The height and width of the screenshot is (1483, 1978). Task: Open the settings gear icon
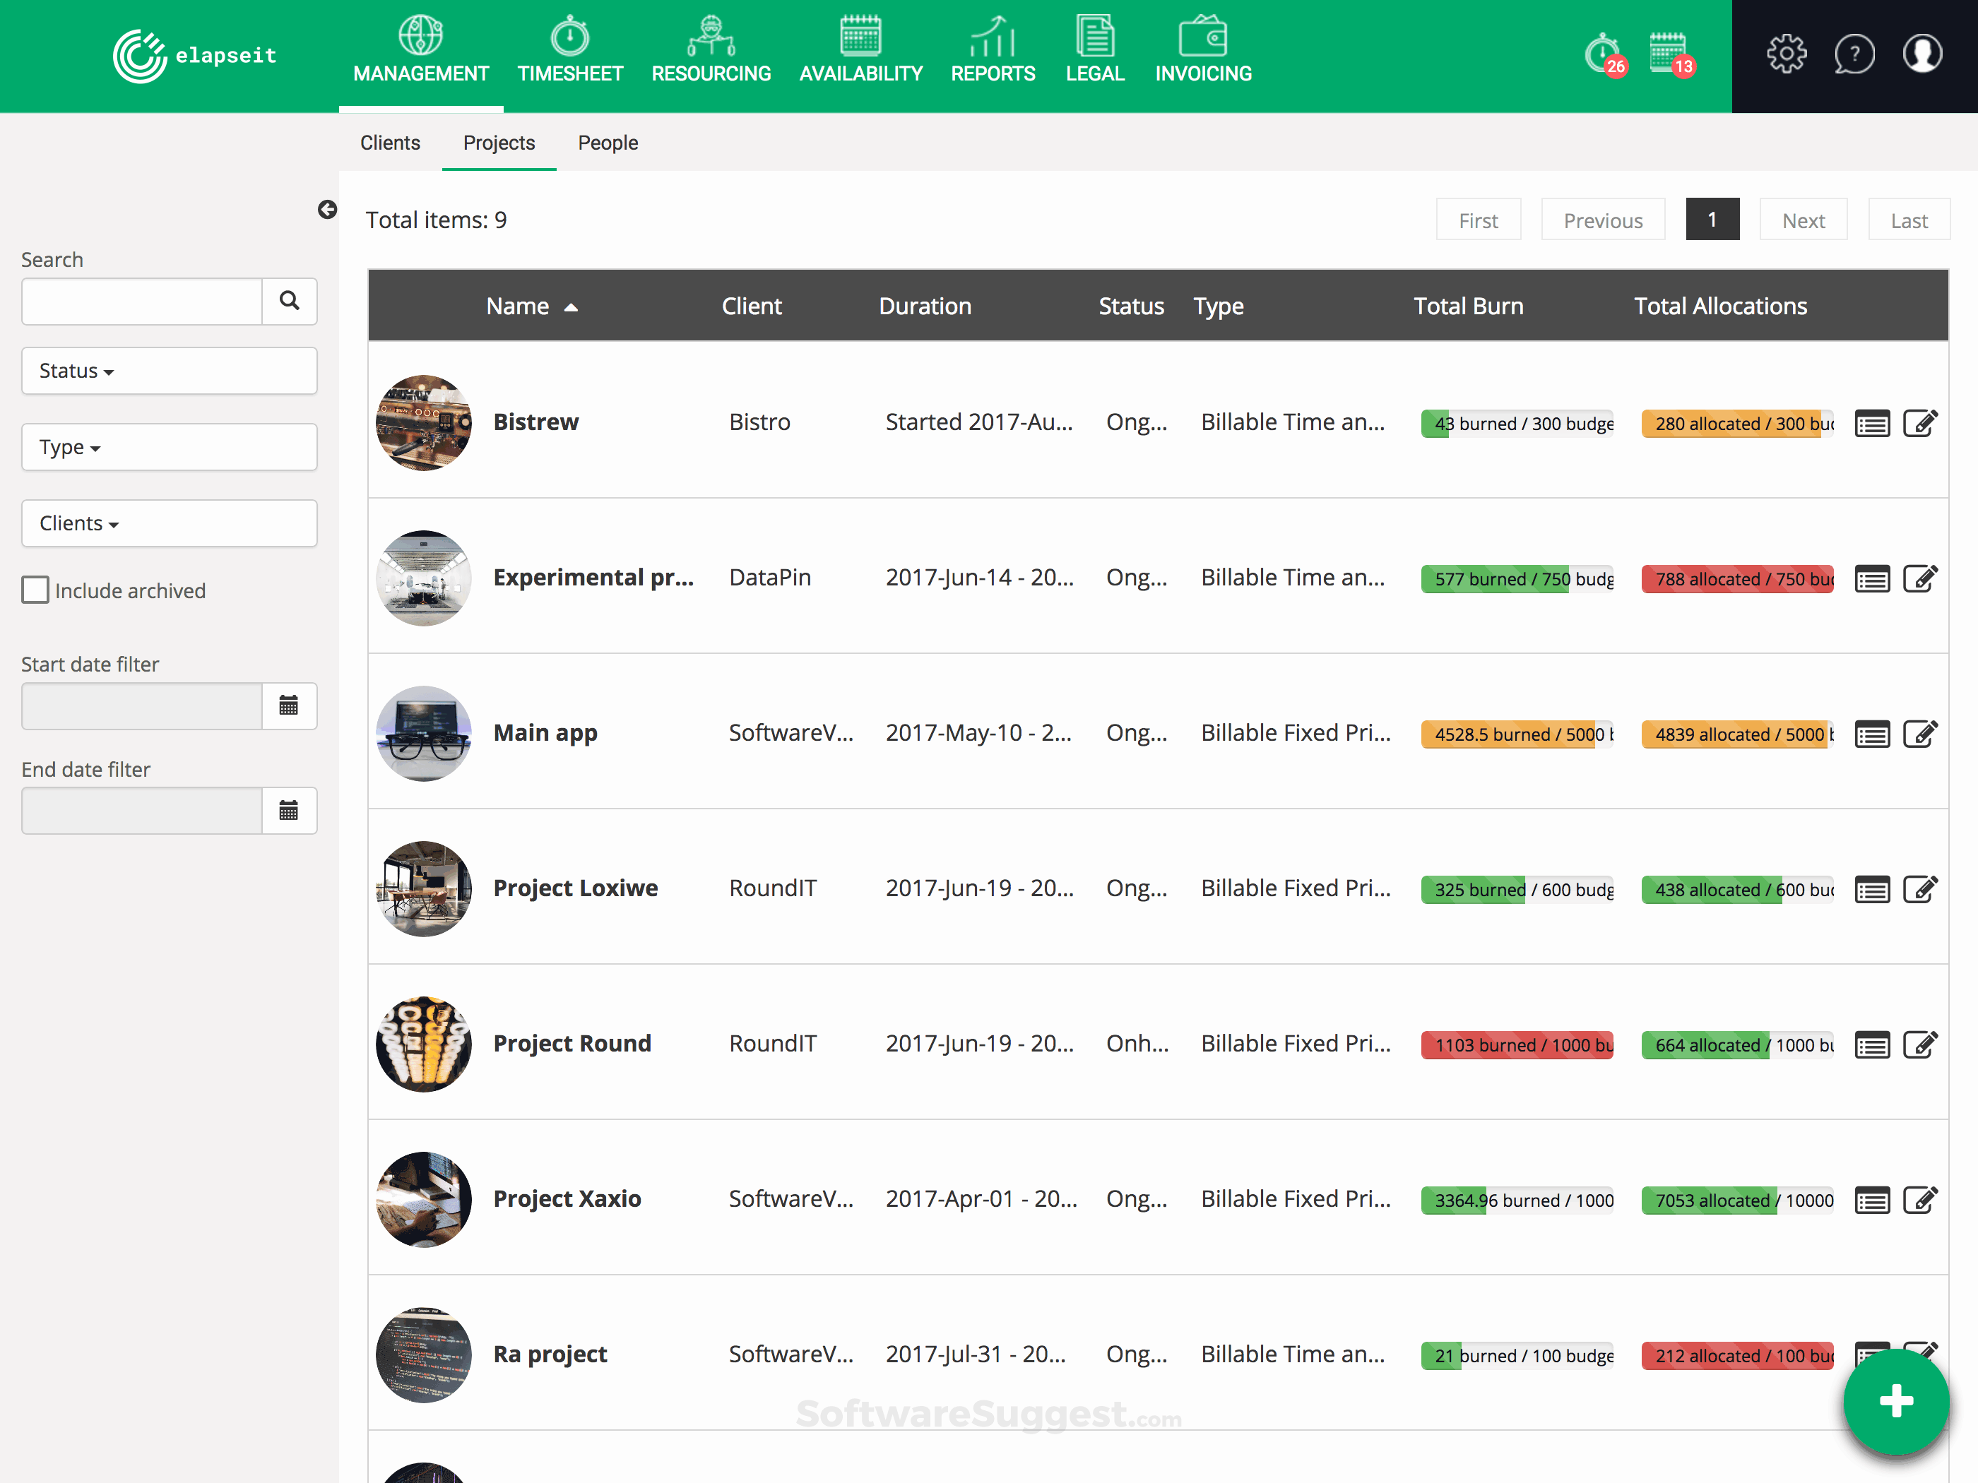pos(1786,54)
